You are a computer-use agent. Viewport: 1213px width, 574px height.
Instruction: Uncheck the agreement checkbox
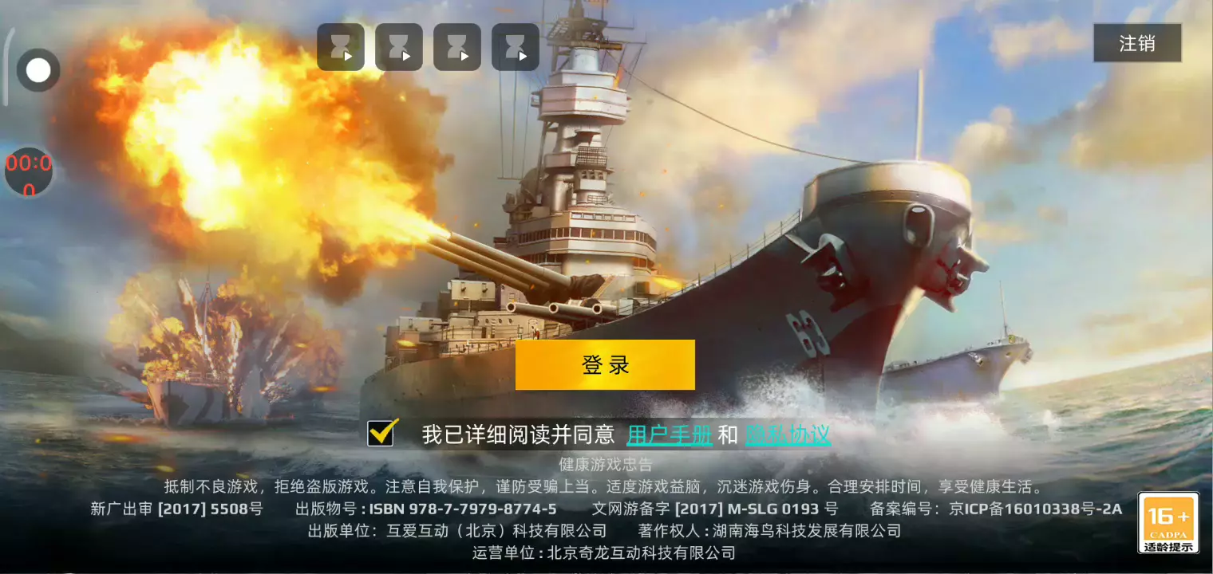tap(382, 432)
